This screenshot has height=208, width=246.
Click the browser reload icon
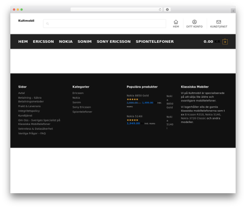160,9
